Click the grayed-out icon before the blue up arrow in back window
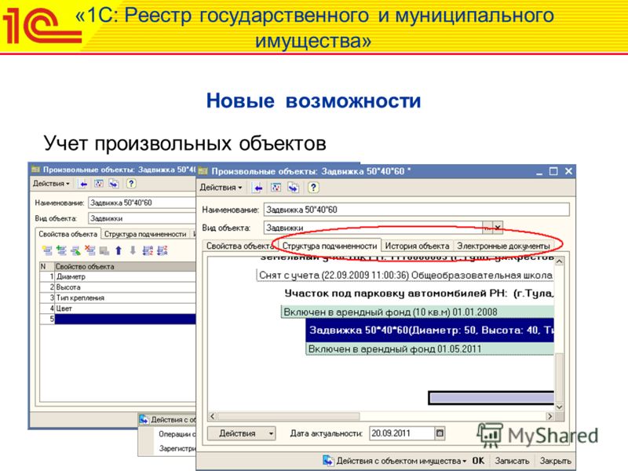This screenshot has width=628, height=471. coord(104,250)
